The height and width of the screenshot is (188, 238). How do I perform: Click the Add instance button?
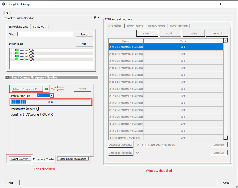(x=84, y=44)
